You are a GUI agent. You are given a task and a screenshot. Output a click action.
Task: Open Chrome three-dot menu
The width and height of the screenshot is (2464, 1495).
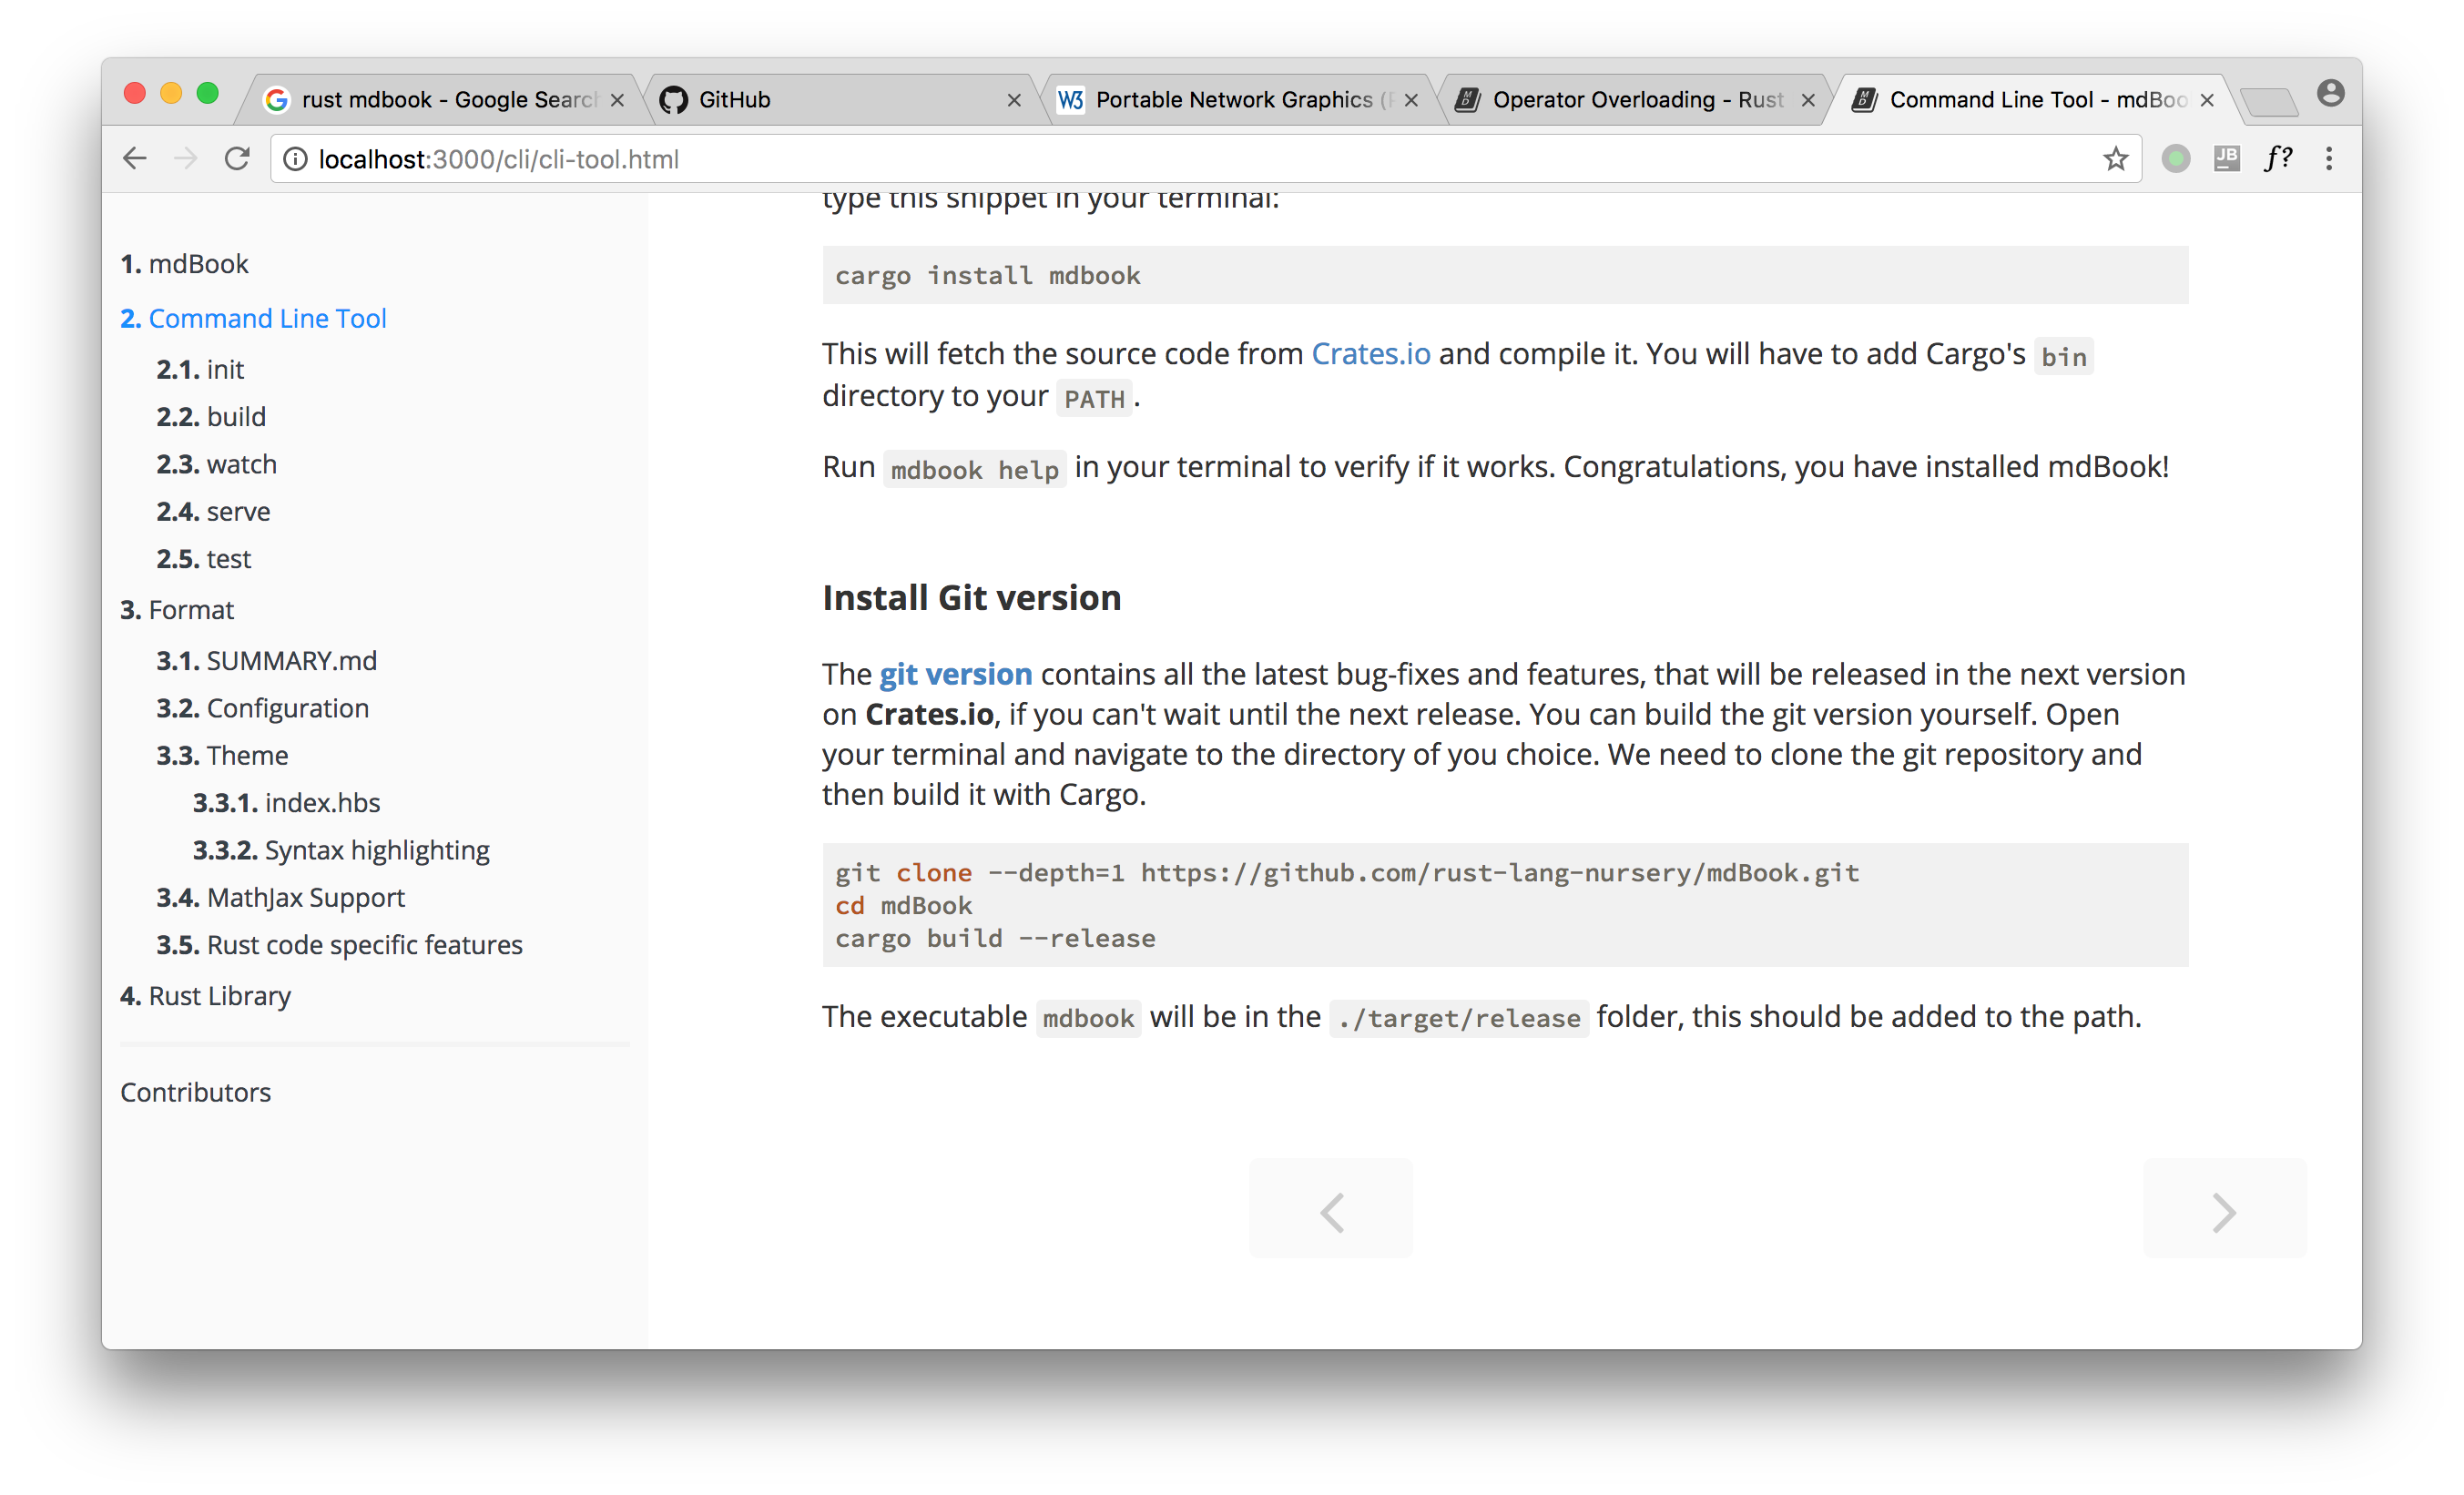tap(2329, 158)
